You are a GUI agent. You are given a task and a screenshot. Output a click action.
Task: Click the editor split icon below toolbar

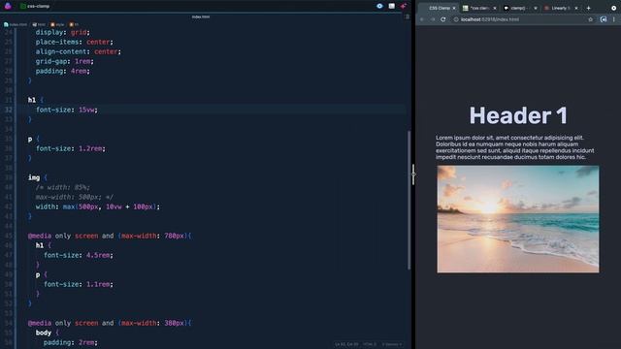(x=408, y=17)
